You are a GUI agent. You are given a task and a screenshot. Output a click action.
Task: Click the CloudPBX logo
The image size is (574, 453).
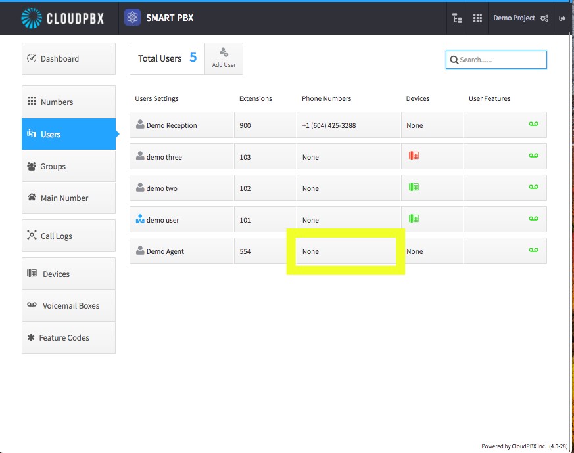pyautogui.click(x=62, y=18)
